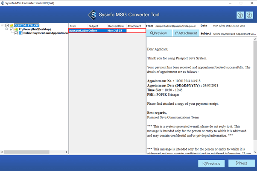Click the preview pane vertical scrollbar thumb
This screenshot has height=171, width=257.
pos(255,90)
